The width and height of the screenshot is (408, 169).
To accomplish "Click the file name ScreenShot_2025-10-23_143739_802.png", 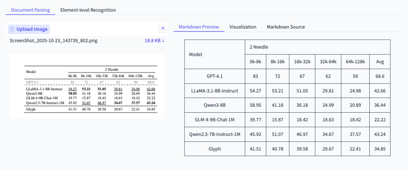I will [x=54, y=41].
